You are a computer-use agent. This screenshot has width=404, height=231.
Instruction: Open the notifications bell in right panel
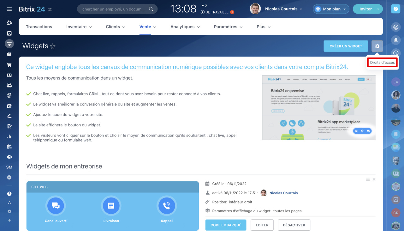pos(395,40)
